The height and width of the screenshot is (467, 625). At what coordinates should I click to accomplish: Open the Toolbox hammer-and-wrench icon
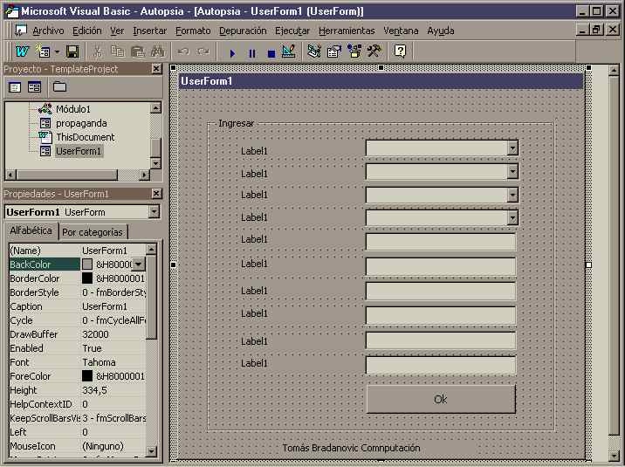374,52
